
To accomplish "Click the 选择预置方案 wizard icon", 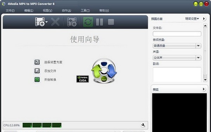I will [37, 62].
